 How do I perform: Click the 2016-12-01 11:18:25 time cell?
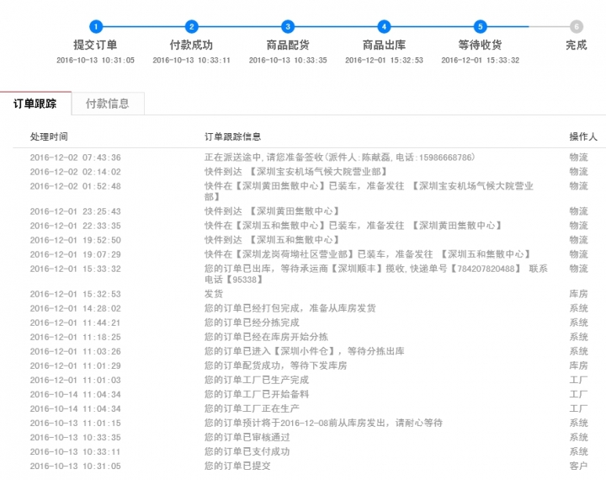[76, 337]
